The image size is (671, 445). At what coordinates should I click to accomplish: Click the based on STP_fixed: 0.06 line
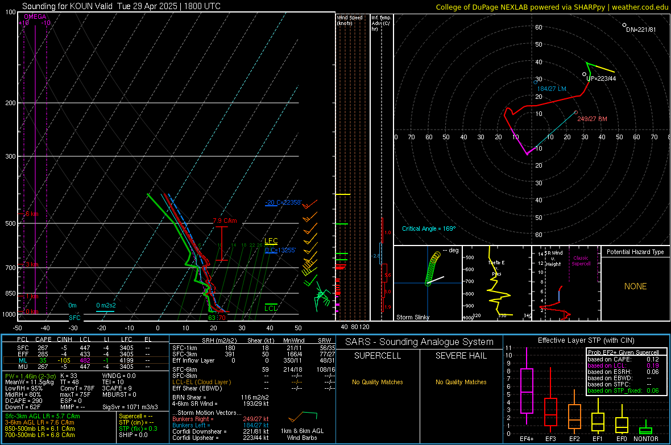pyautogui.click(x=623, y=390)
